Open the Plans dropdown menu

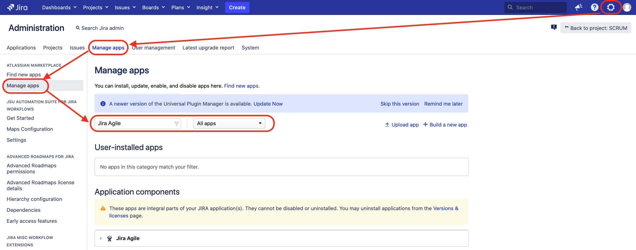pyautogui.click(x=180, y=7)
